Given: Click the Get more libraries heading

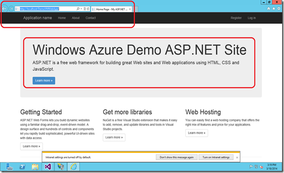Looking at the screenshot, I should tap(127, 112).
